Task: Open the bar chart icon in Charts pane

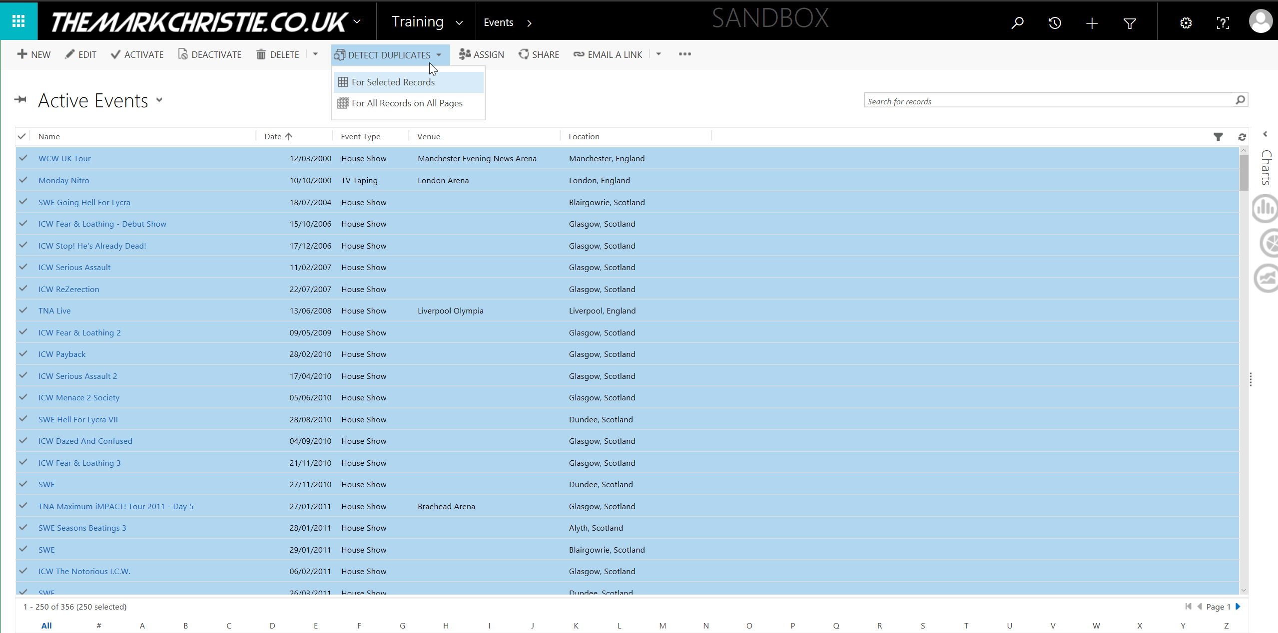Action: tap(1266, 208)
